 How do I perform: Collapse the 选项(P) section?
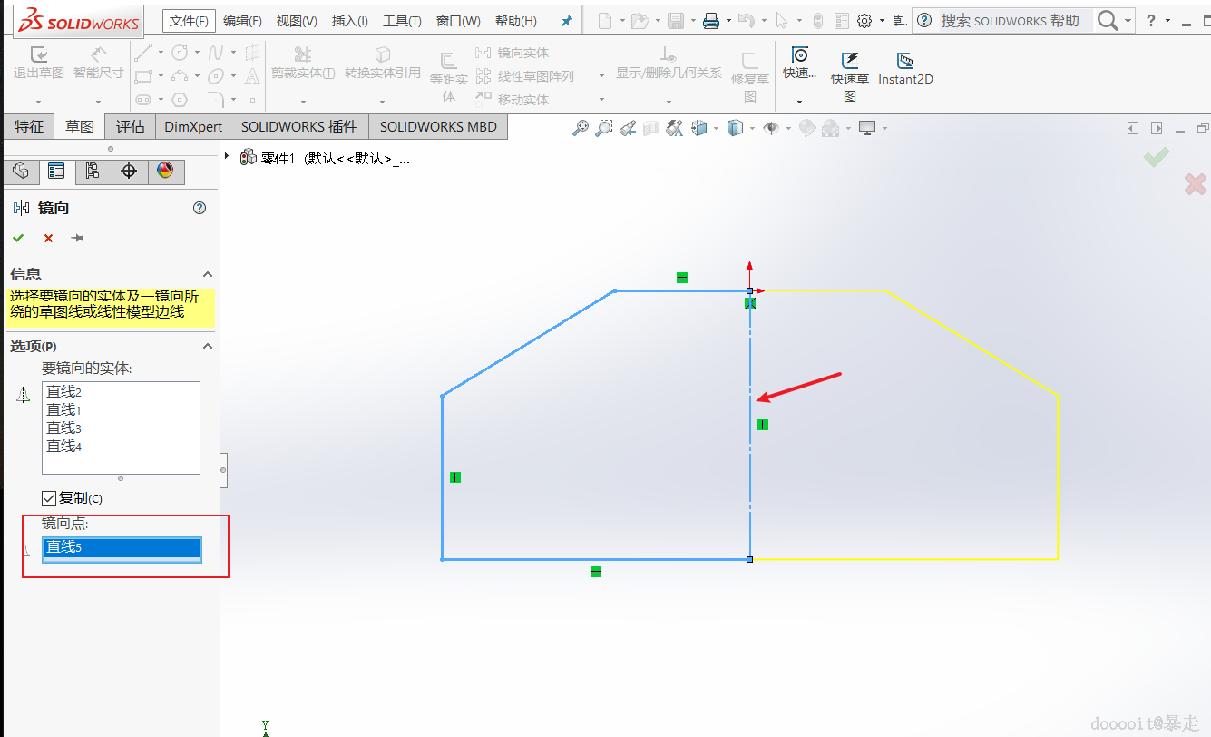(x=207, y=346)
